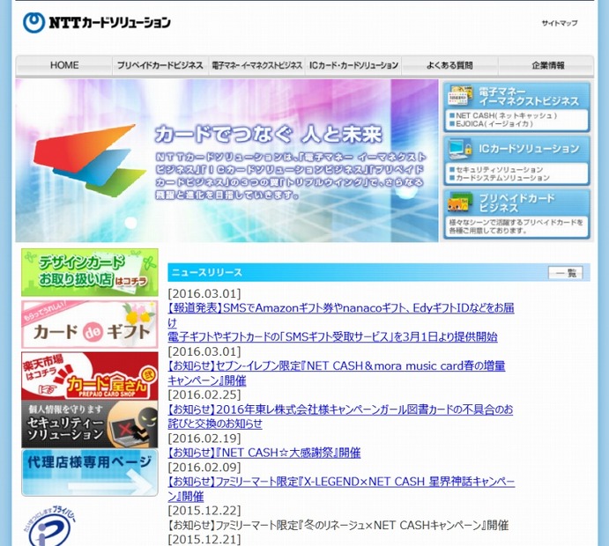Open 『NET CASH☆大感謝祭』開催 news link
The width and height of the screenshot is (609, 546).
pos(264,453)
